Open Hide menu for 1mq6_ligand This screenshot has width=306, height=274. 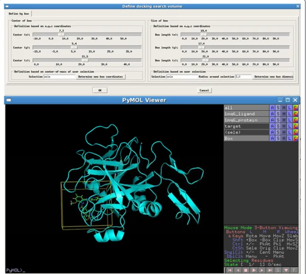(284, 114)
